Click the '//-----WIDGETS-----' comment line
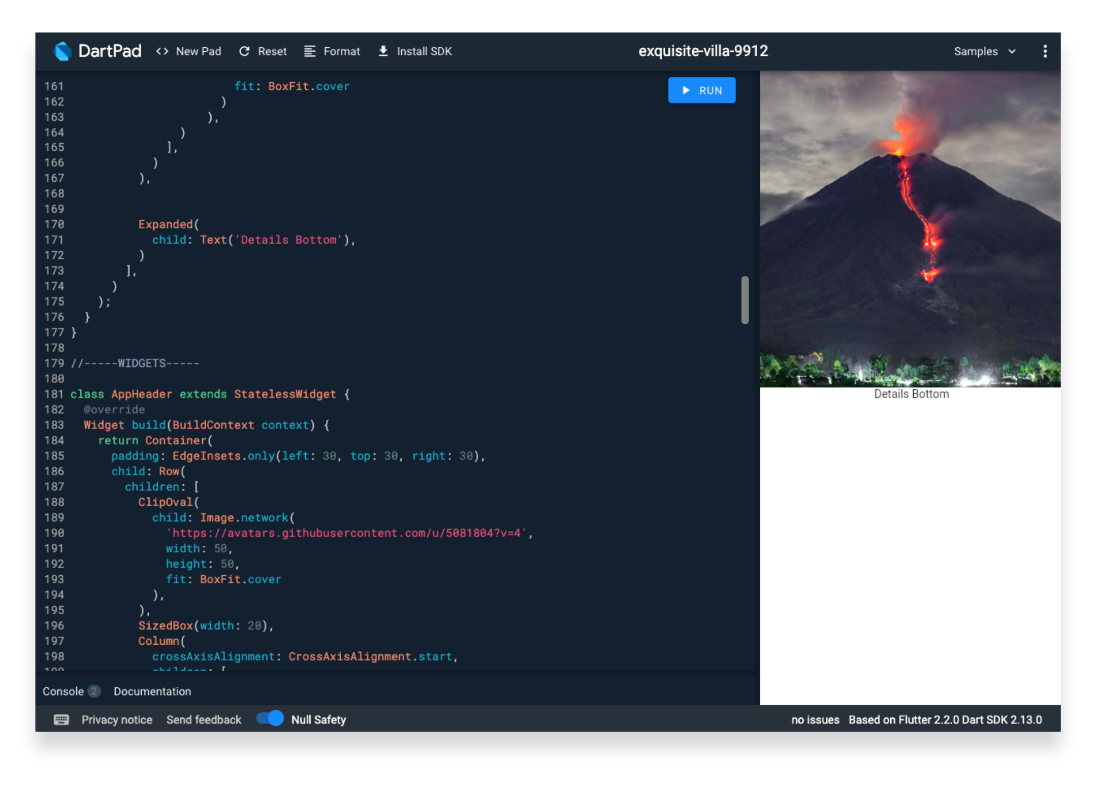 coord(135,363)
